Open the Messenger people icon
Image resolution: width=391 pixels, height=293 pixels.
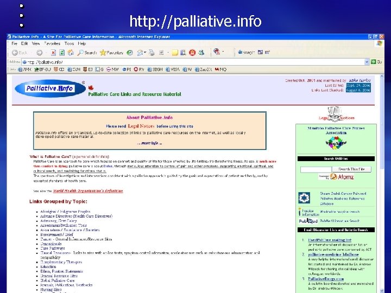point(201,53)
